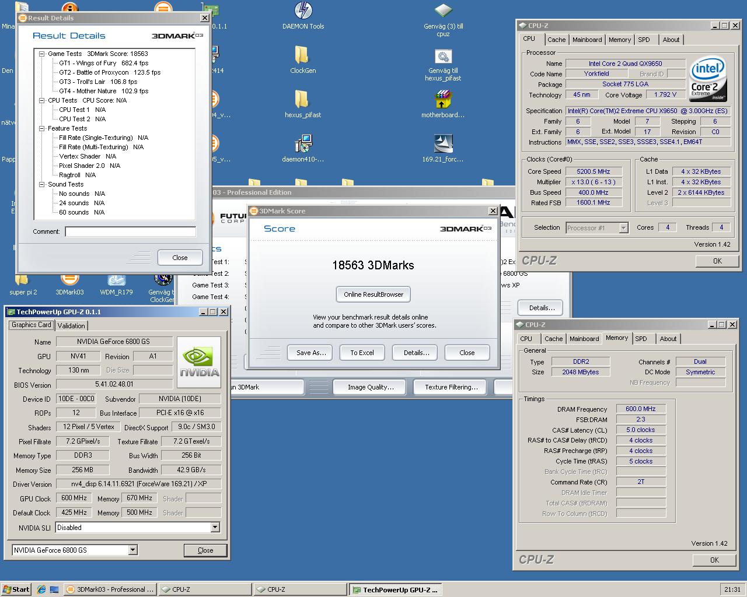Switch to 3DMark03 Professional taskbar button
The width and height of the screenshot is (747, 597).
(x=110, y=589)
